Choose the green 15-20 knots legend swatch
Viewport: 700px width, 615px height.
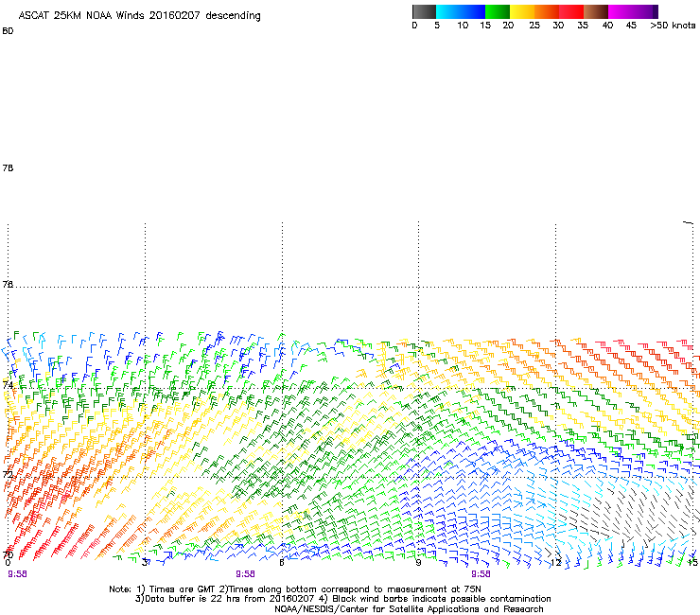tap(498, 11)
